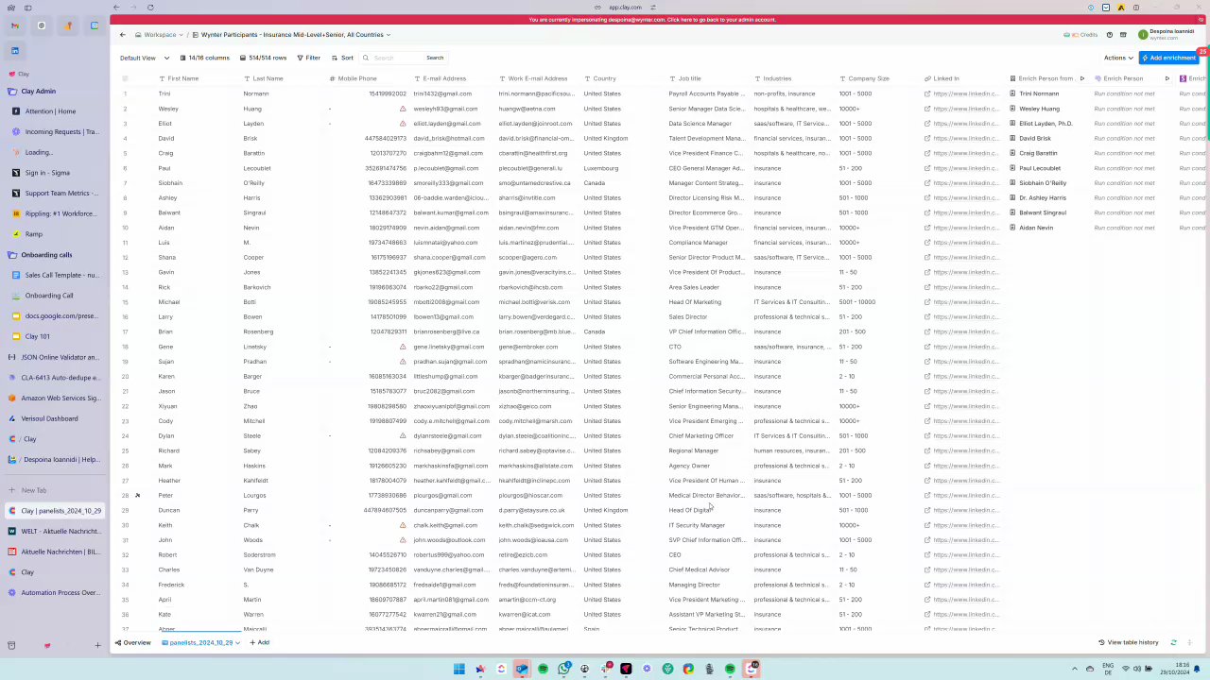
Task: Click the site settings icon beside app.clay.com
Action: 652,8
